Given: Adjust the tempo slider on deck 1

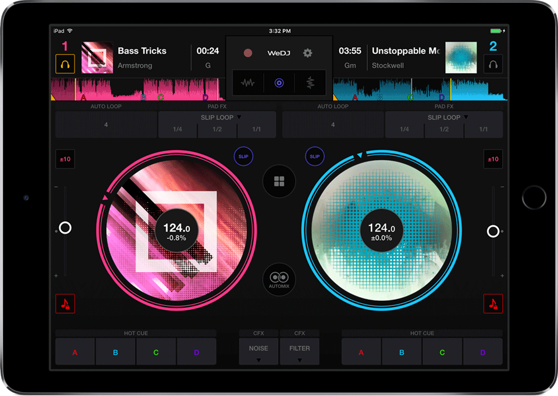Looking at the screenshot, I should [x=65, y=227].
